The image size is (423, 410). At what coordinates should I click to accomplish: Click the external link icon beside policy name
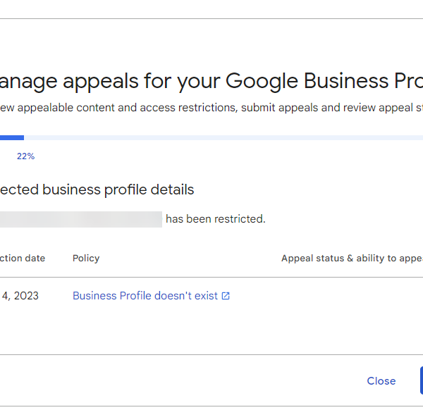point(226,296)
